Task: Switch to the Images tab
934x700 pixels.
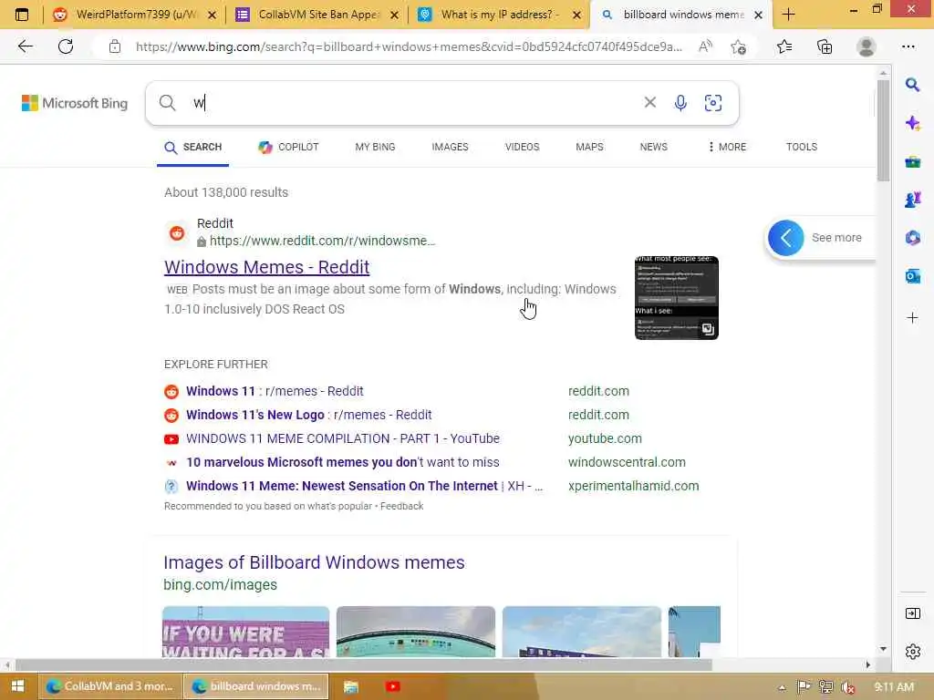Action: pos(450,147)
